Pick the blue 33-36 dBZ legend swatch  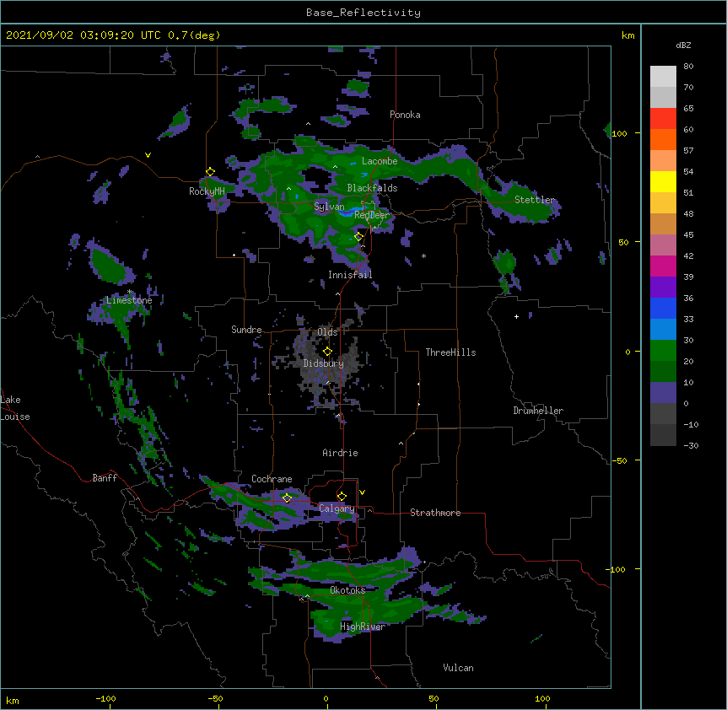[663, 308]
